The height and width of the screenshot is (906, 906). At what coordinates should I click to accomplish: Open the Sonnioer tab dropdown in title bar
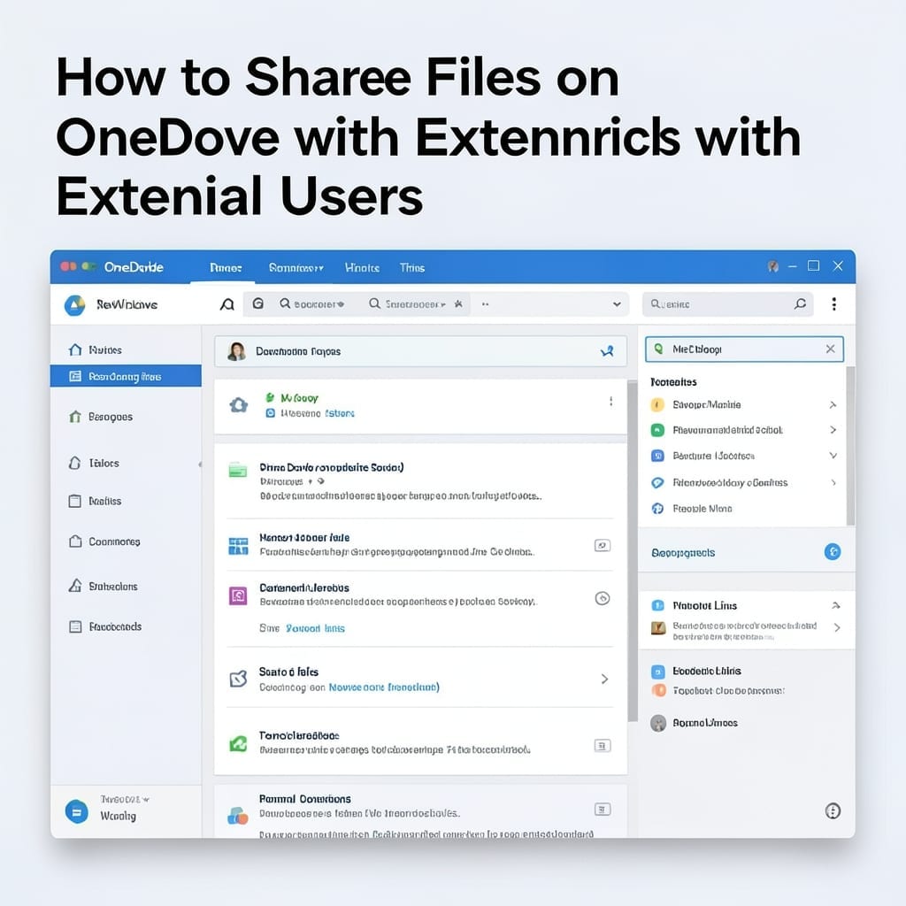[x=296, y=267]
